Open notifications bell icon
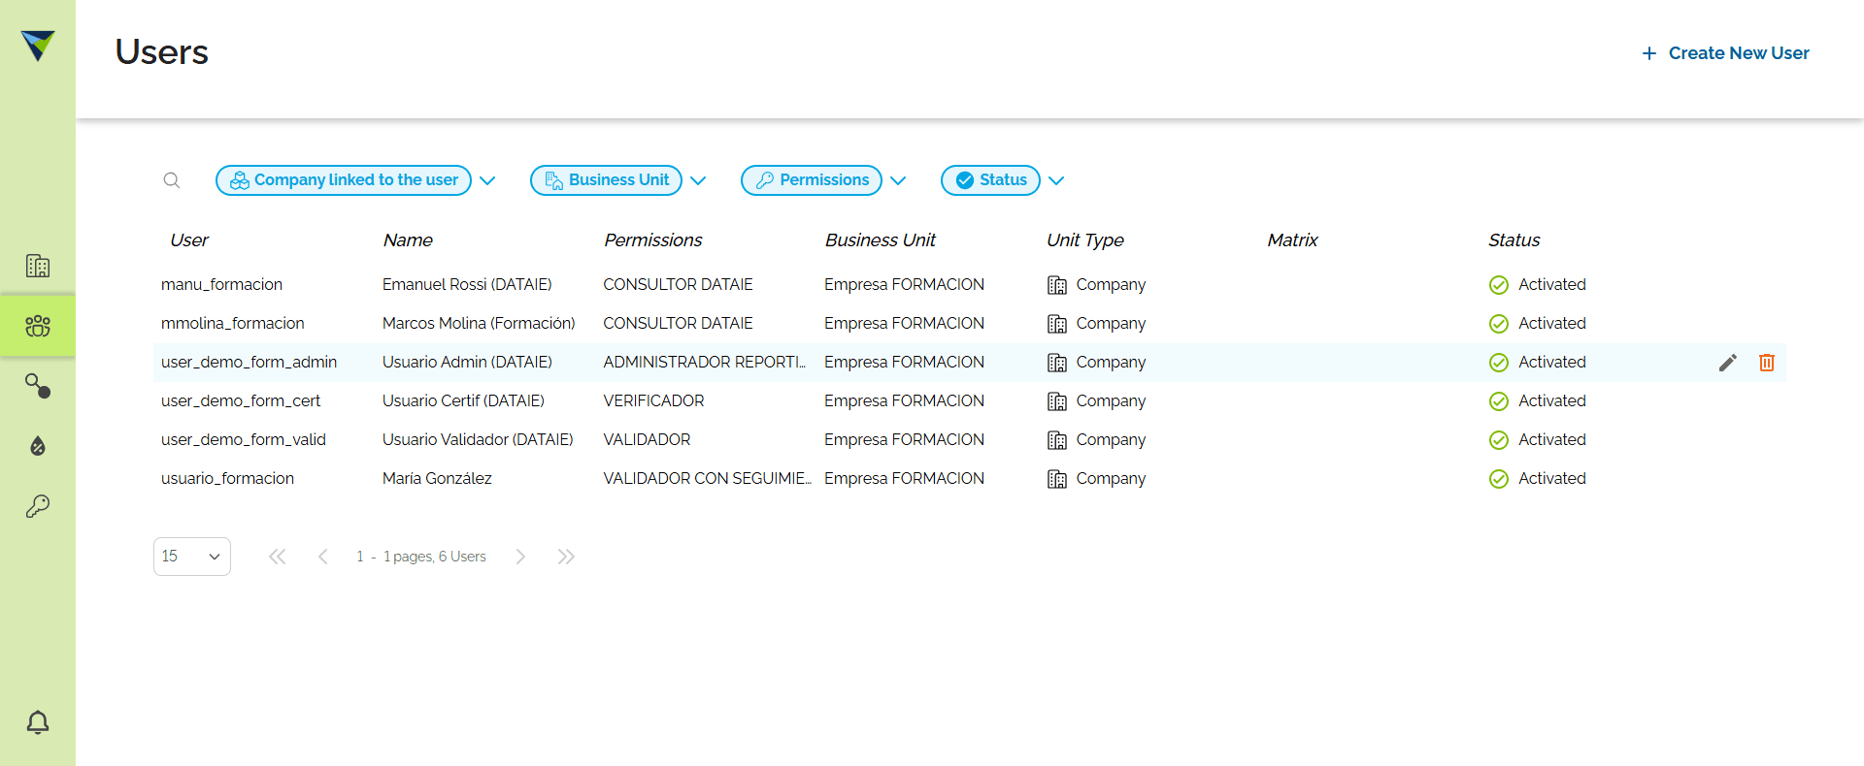The width and height of the screenshot is (1864, 766). pos(38,722)
